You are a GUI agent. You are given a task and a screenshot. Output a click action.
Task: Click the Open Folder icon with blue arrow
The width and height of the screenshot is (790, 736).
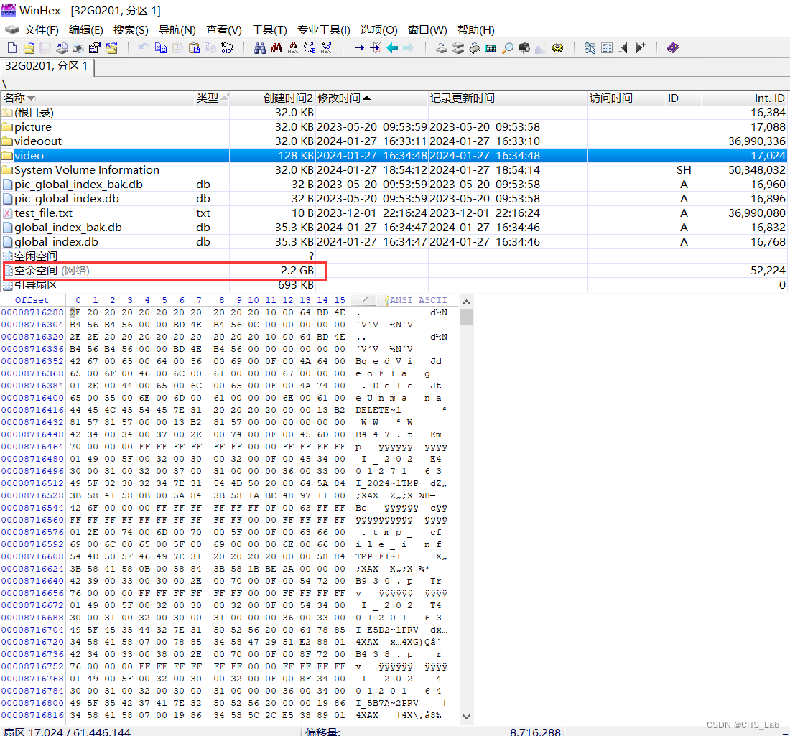[111, 48]
